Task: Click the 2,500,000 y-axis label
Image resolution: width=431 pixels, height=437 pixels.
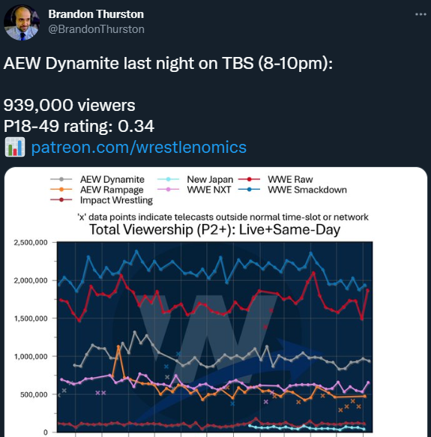Action: click(x=31, y=242)
